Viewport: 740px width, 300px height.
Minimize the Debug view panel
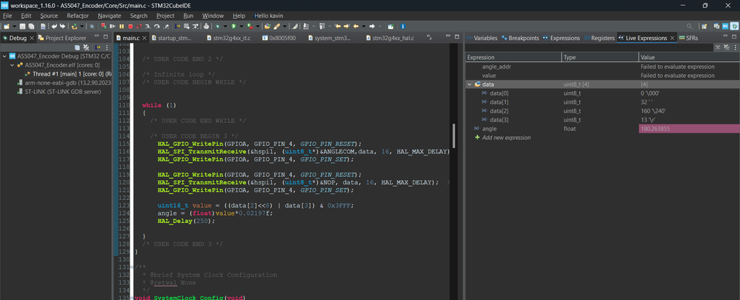[x=97, y=37]
